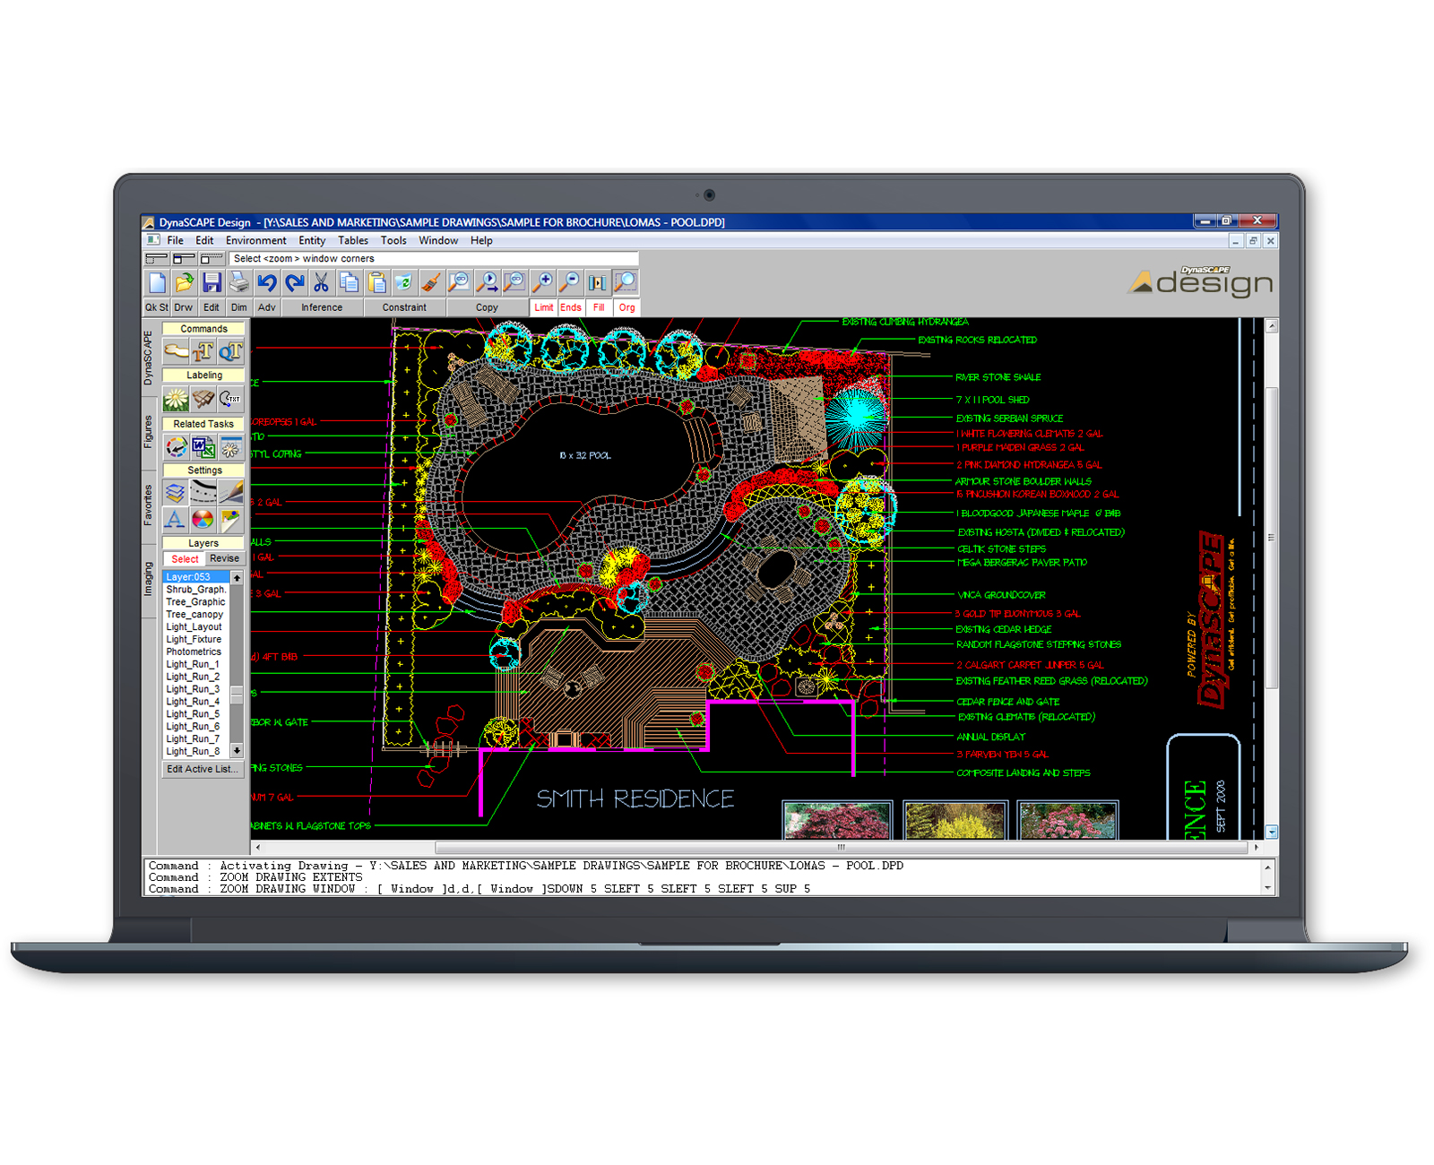The width and height of the screenshot is (1434, 1165).
Task: Toggle the Ends snap mode
Action: tap(571, 307)
